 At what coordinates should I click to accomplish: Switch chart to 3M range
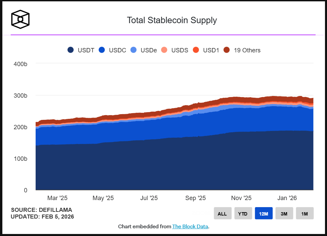coord(284,214)
